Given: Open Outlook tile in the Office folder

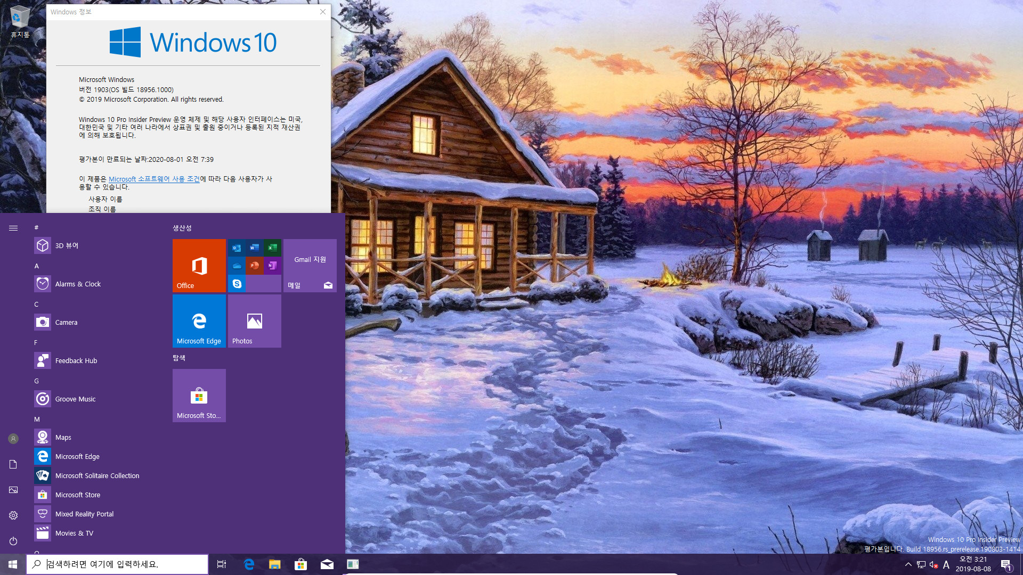Looking at the screenshot, I should point(237,248).
